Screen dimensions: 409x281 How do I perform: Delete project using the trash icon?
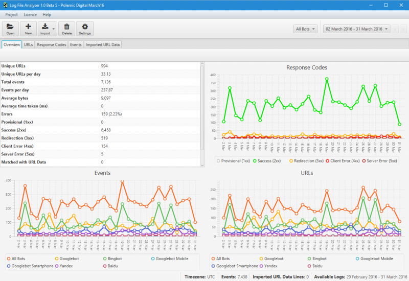point(67,29)
